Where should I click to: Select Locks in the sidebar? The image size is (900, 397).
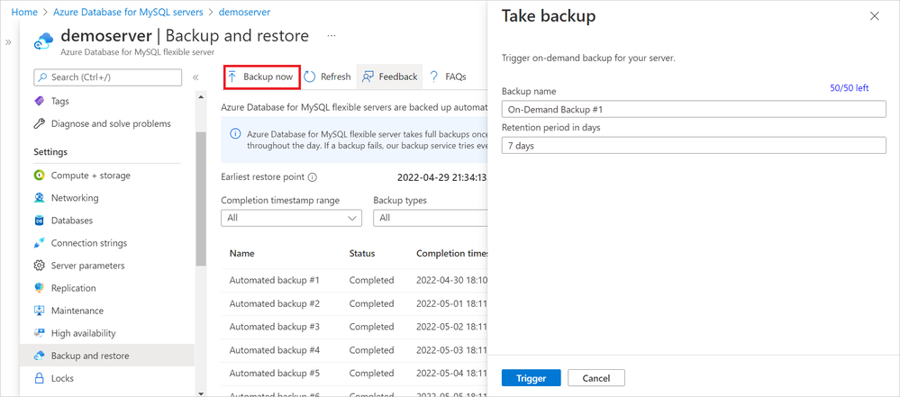[62, 378]
